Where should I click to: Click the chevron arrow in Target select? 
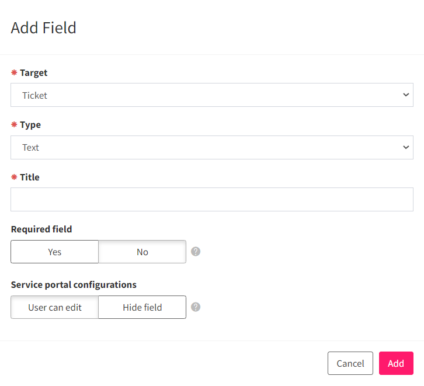(x=406, y=95)
